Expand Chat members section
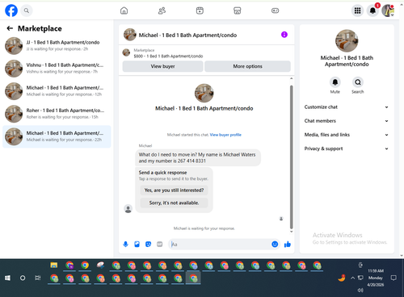This screenshot has height=297, width=404. [347, 121]
